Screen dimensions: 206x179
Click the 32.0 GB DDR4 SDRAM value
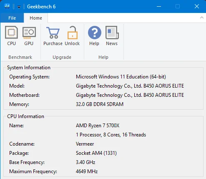(100, 104)
